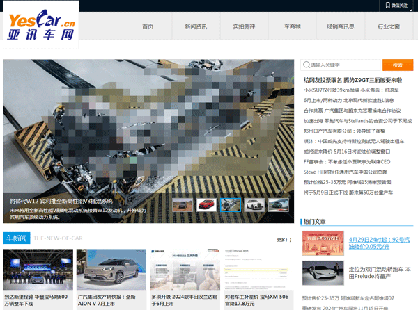Open the 华晨宝马第600万辆整车下线 news image

[38, 269]
